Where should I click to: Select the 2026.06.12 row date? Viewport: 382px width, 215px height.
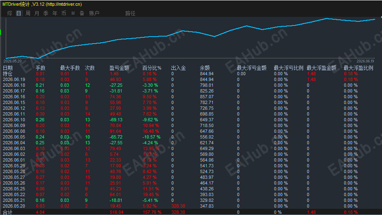[x=14, y=108]
